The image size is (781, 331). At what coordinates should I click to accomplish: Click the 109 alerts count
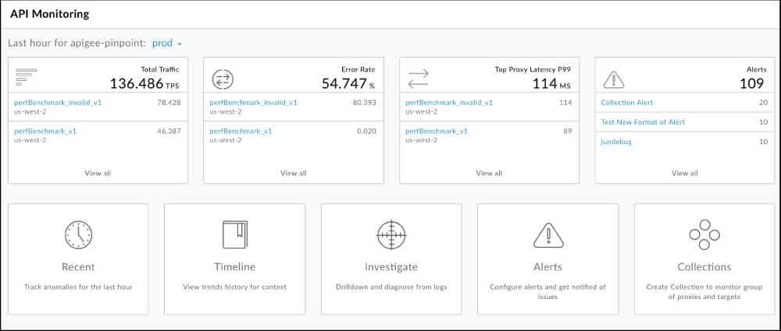[x=751, y=83]
